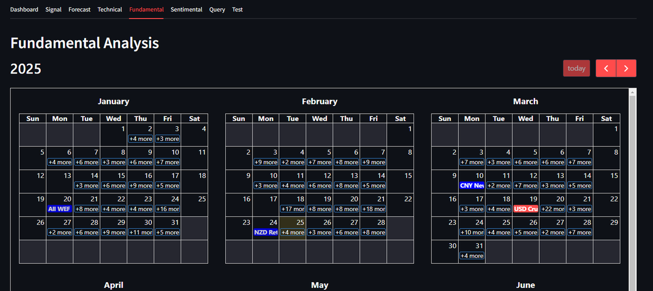
Task: Expand +9 more on February 7
Action: point(373,162)
